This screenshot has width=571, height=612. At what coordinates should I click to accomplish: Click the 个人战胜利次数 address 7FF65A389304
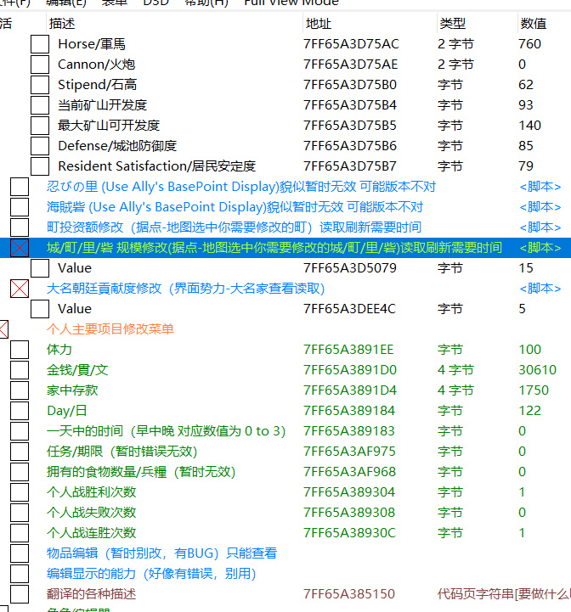(x=349, y=492)
